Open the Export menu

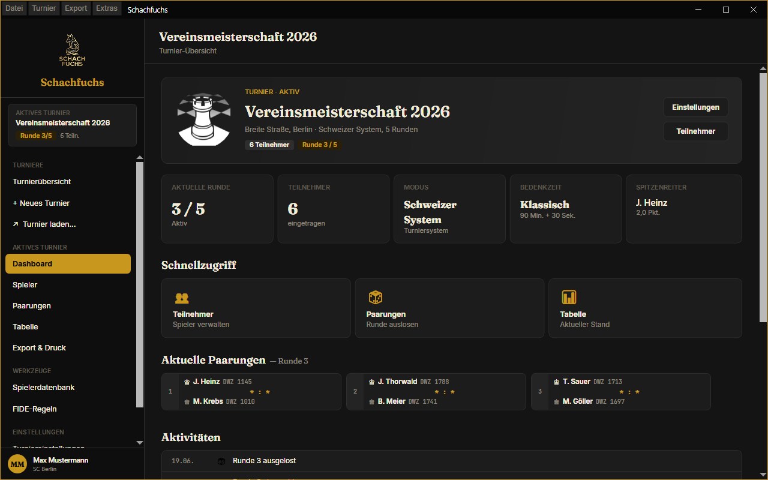(x=76, y=8)
